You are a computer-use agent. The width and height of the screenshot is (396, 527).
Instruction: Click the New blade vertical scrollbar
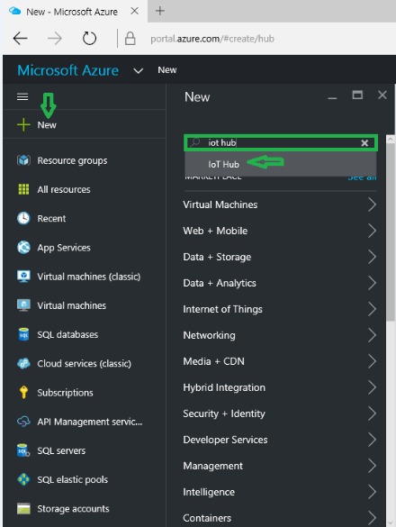tap(391, 232)
